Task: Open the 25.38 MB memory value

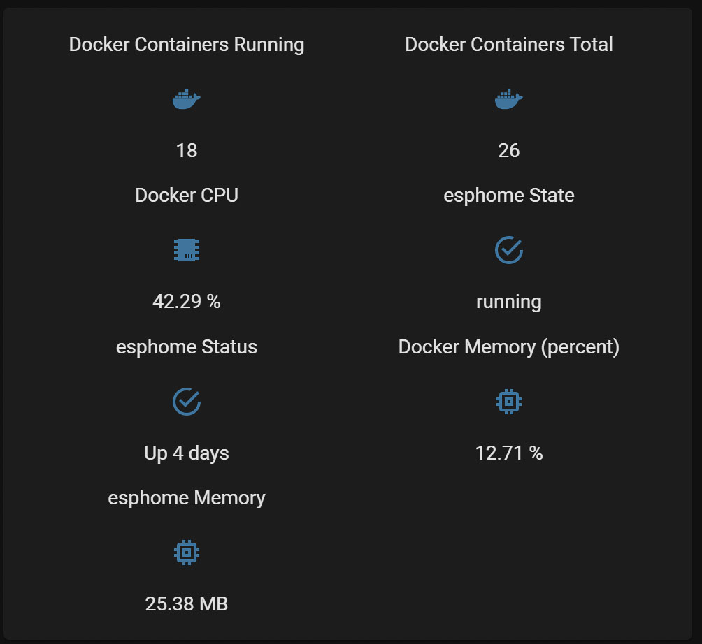Action: click(x=187, y=604)
